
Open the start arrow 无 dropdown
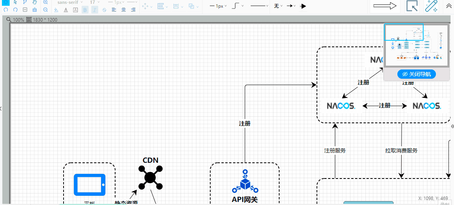click(278, 6)
